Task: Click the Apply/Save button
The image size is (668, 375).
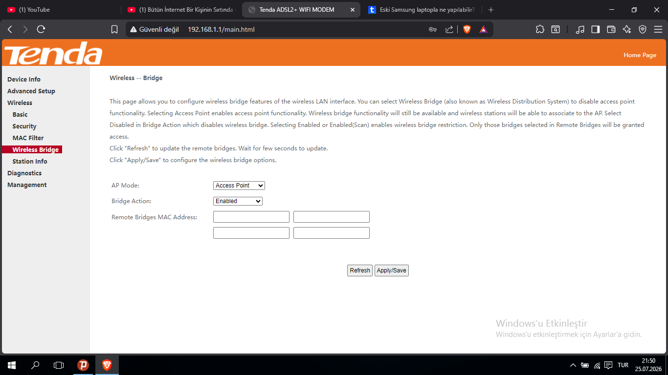Action: pos(392,271)
